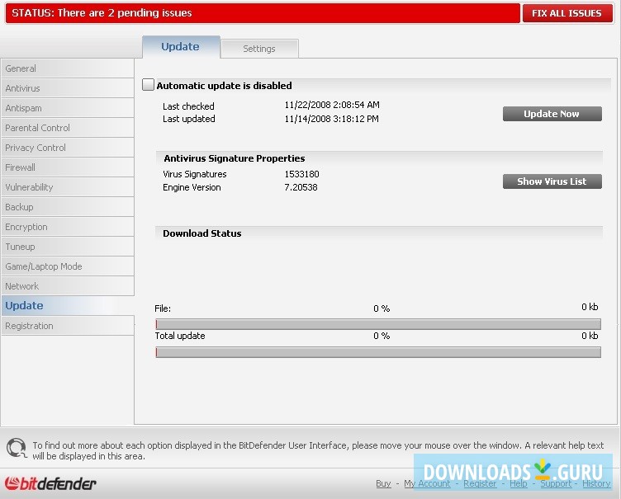Open the Help link
Image resolution: width=621 pixels, height=499 pixels.
coord(519,483)
